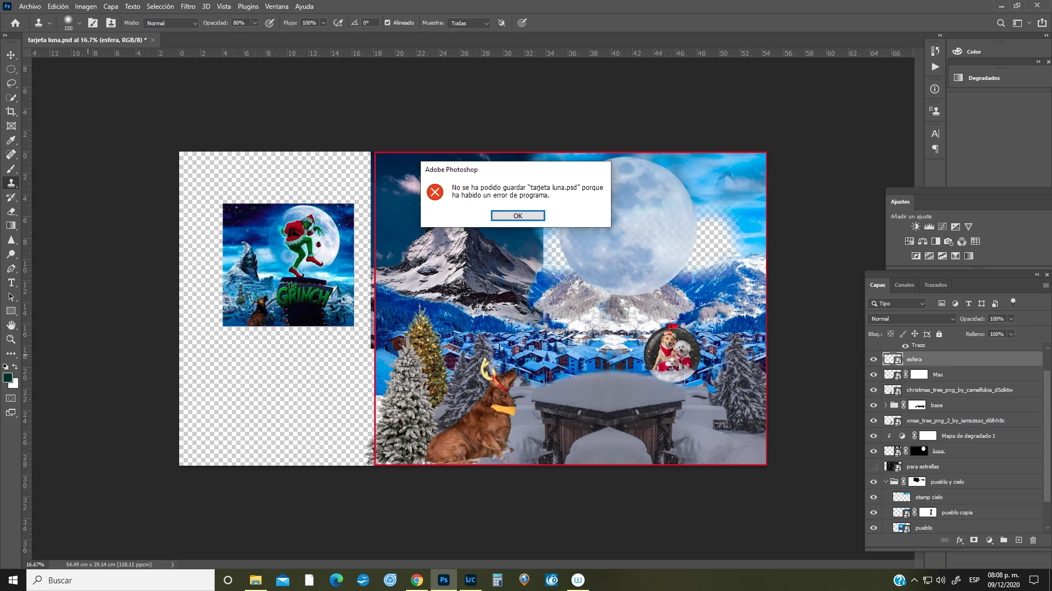Select the Eyedropper tool
This screenshot has width=1052, height=591.
coord(11,140)
